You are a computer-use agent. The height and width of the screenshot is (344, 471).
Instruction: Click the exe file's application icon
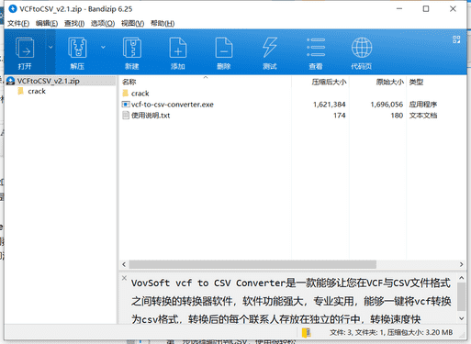(x=126, y=105)
